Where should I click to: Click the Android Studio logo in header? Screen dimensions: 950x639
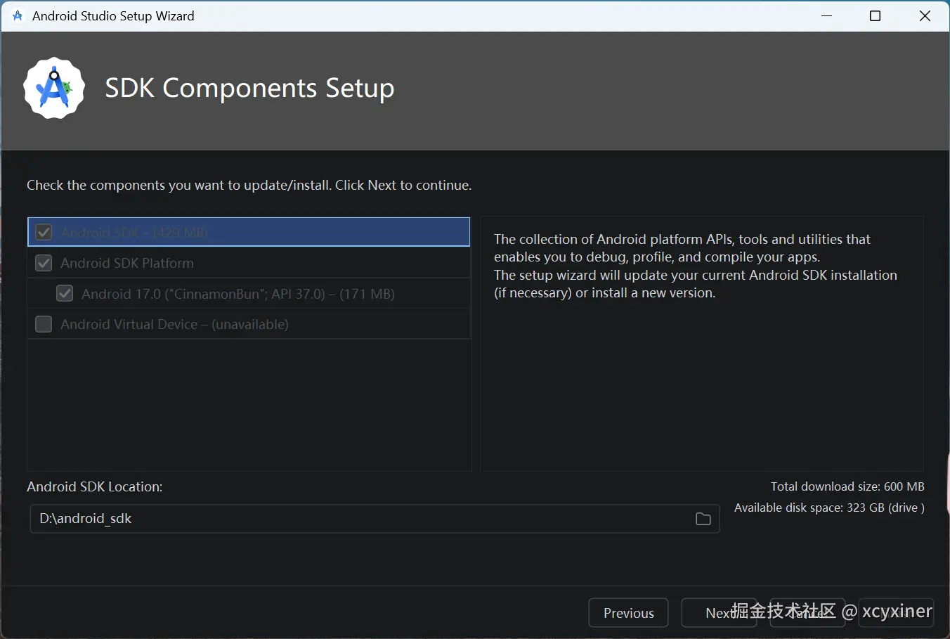pos(54,88)
